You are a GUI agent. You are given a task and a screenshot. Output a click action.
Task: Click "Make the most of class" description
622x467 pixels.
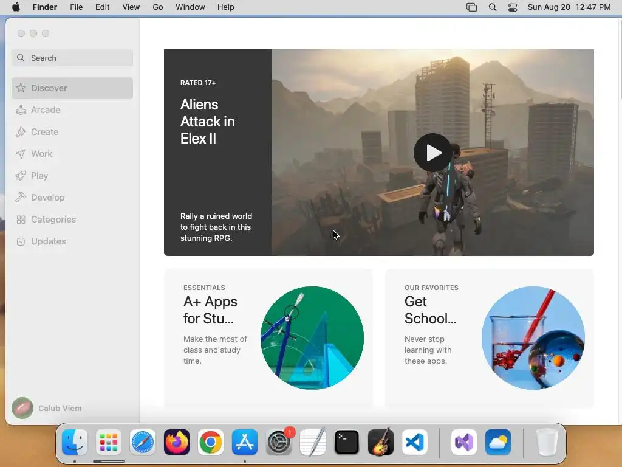click(215, 350)
